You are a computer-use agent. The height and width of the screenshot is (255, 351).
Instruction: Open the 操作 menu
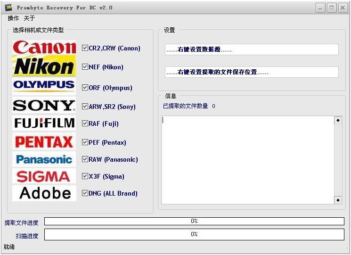point(13,18)
